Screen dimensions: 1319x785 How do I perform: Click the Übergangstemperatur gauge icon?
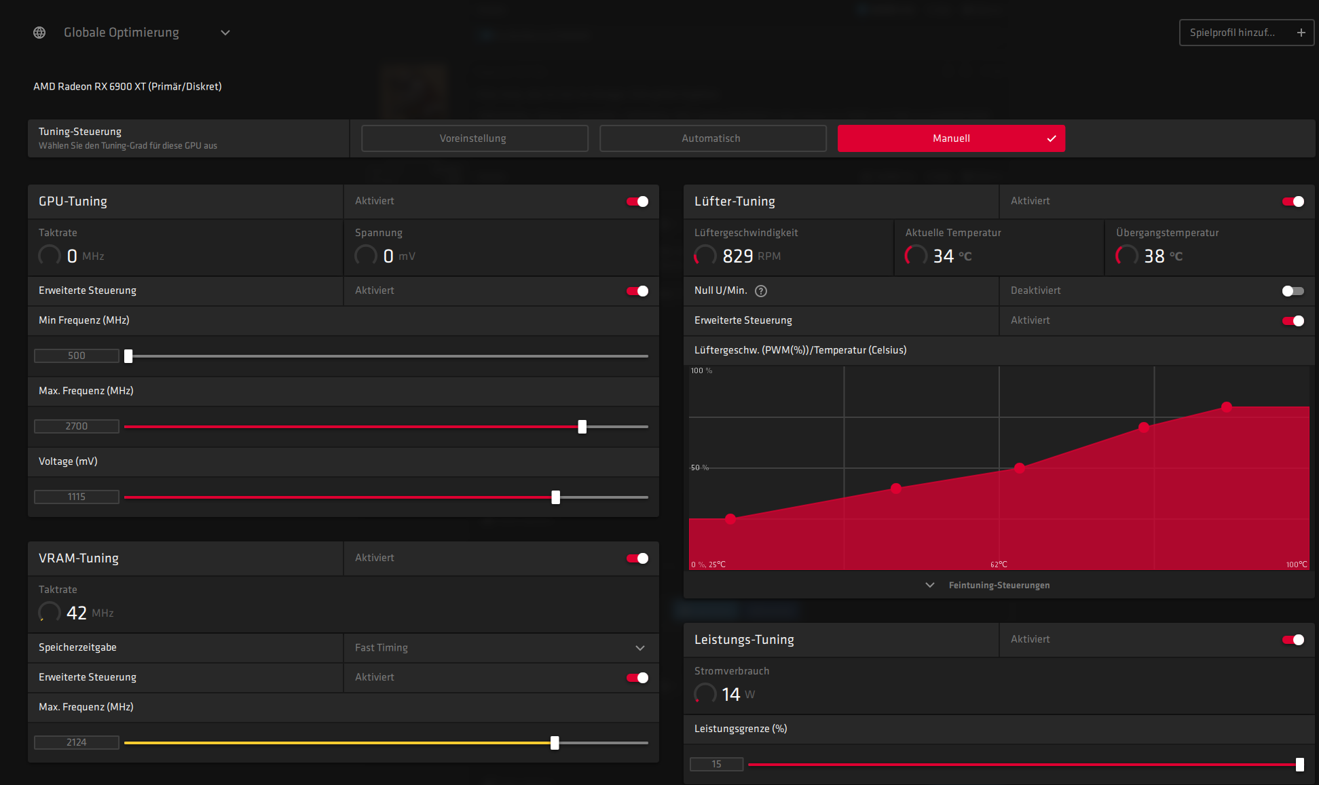click(1127, 256)
